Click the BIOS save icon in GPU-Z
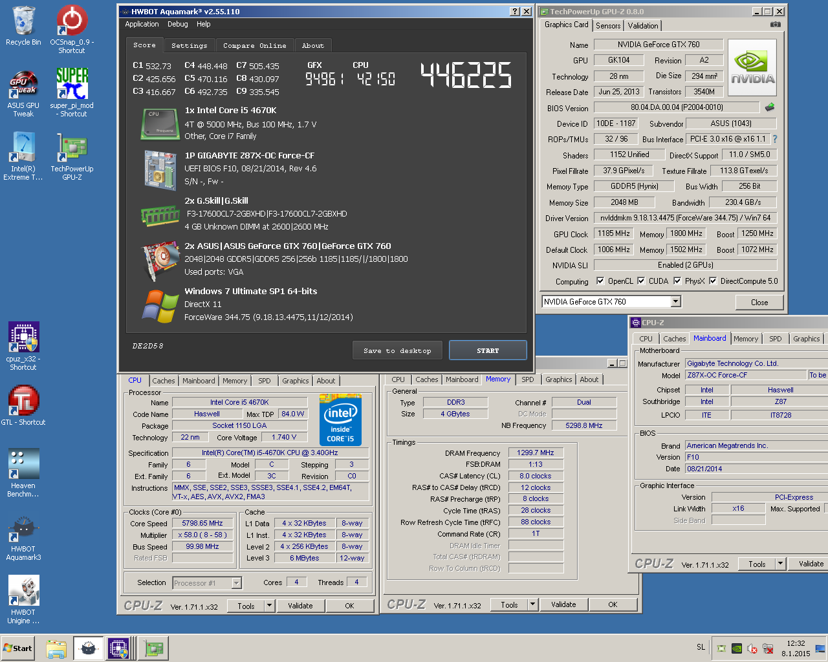The height and width of the screenshot is (662, 828). pyautogui.click(x=770, y=107)
